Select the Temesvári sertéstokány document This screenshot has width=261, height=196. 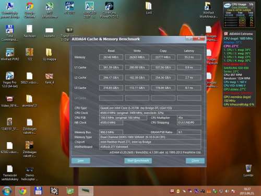(10, 172)
